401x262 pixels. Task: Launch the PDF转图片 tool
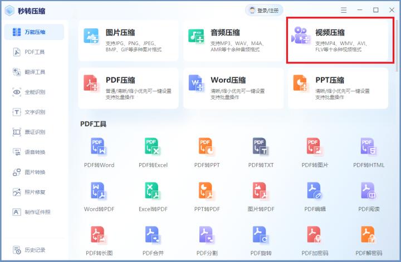pyautogui.click(x=315, y=153)
